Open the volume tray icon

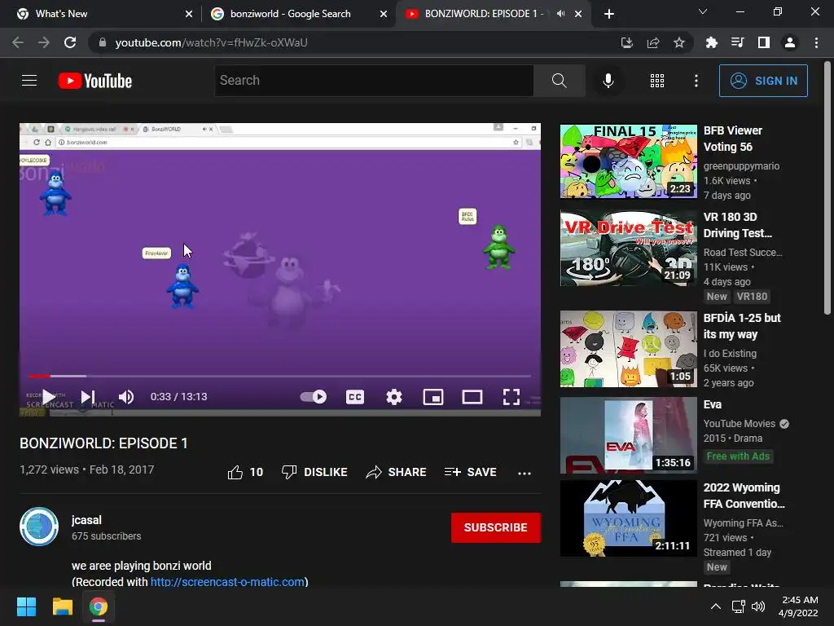click(758, 606)
